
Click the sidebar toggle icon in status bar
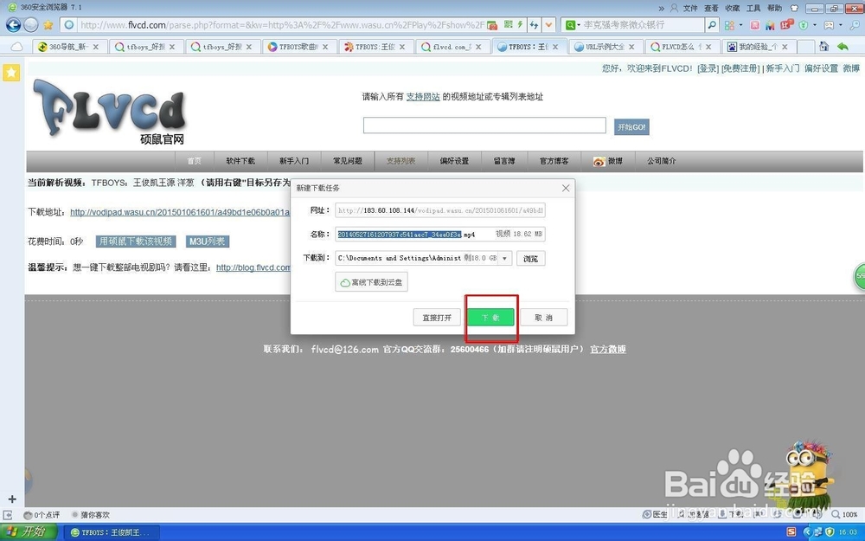(8, 514)
